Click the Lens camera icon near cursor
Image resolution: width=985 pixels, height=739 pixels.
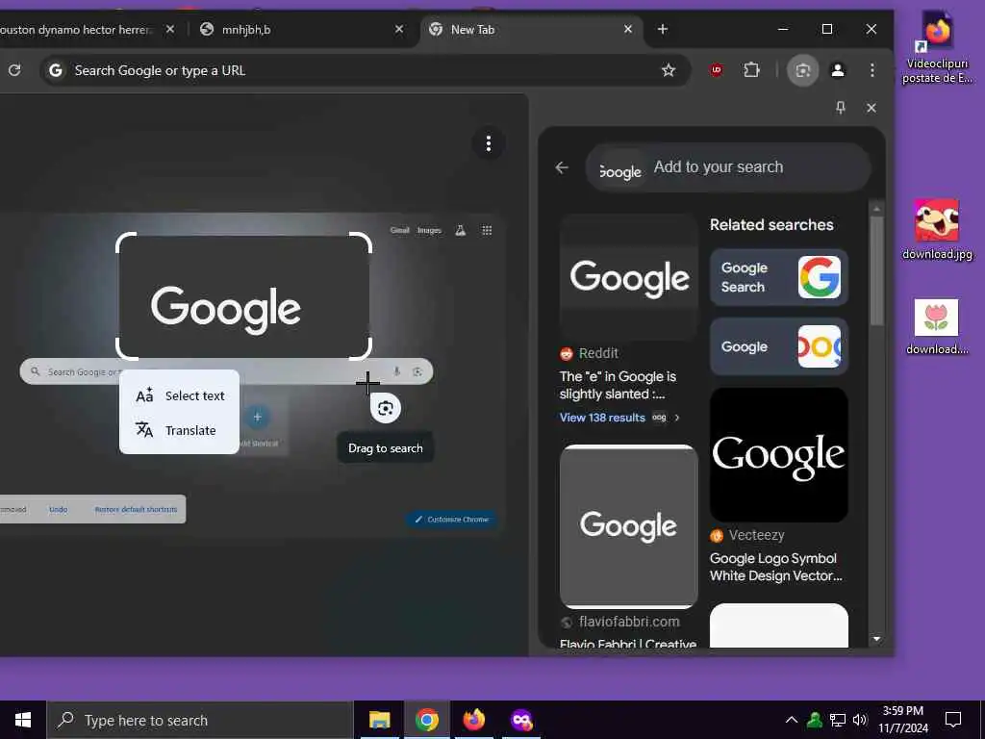386,408
